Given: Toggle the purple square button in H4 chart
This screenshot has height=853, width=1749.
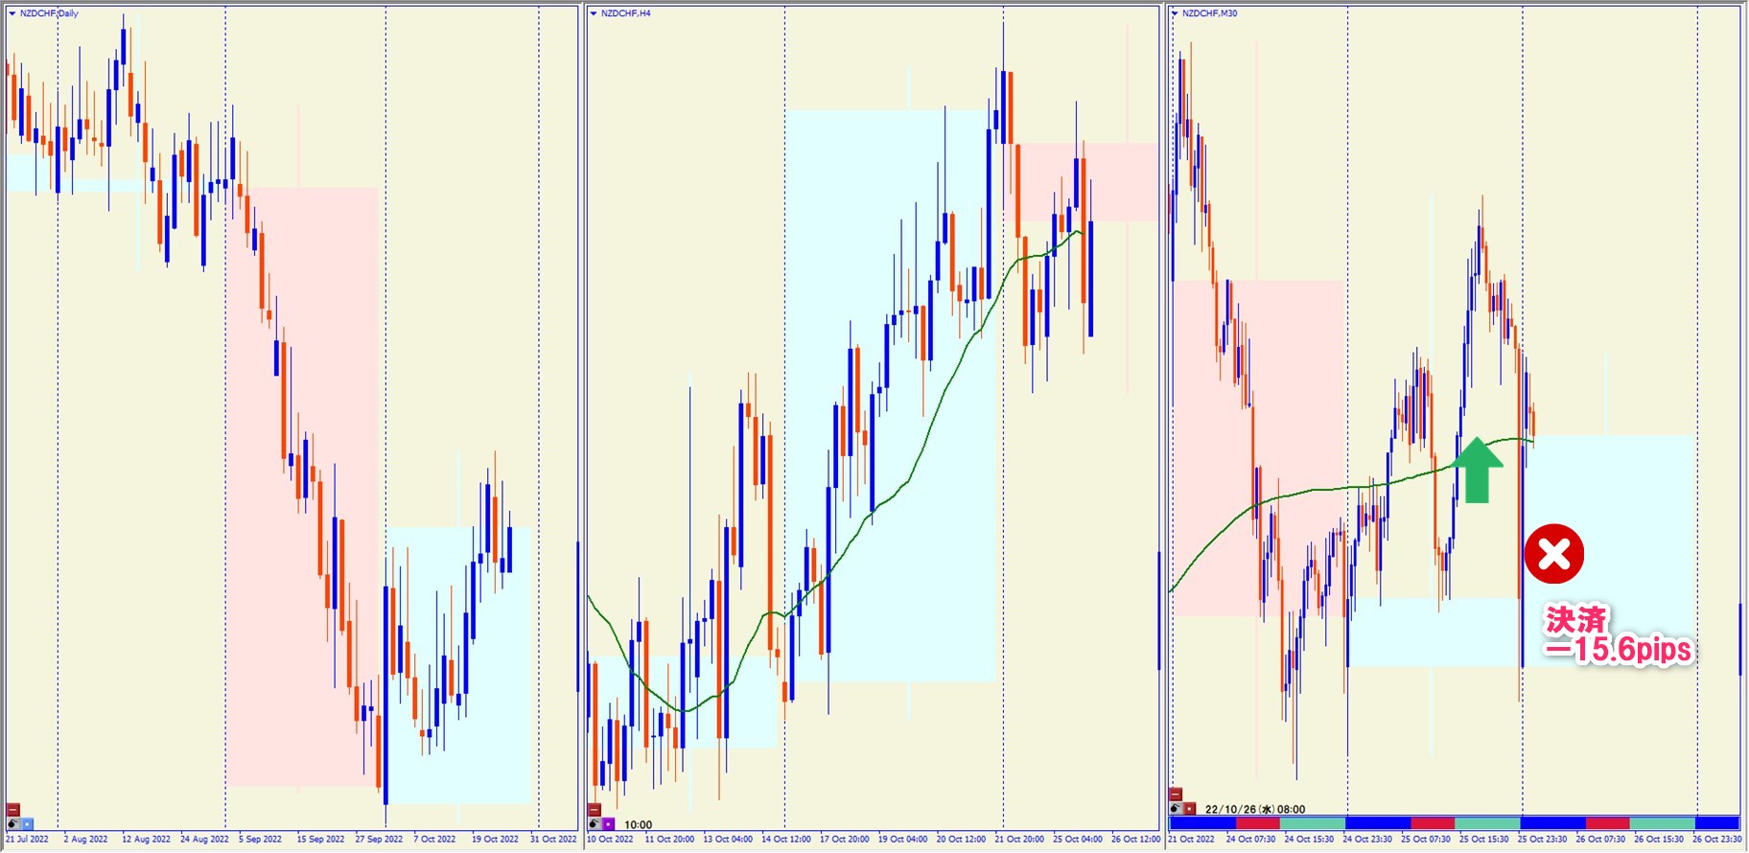Looking at the screenshot, I should (x=609, y=824).
